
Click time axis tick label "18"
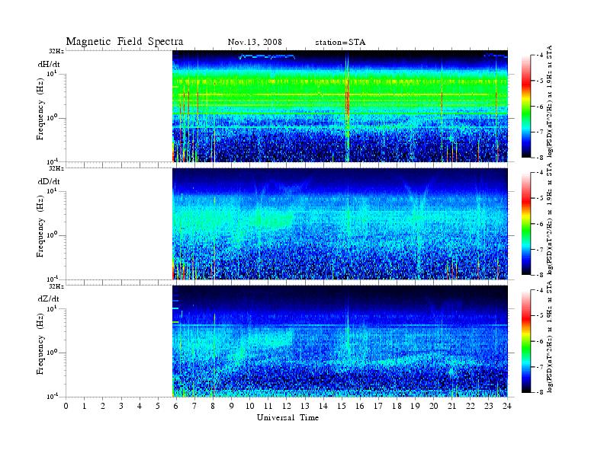point(397,407)
